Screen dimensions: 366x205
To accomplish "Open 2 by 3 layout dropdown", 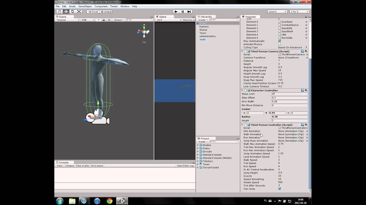I will [299, 12].
